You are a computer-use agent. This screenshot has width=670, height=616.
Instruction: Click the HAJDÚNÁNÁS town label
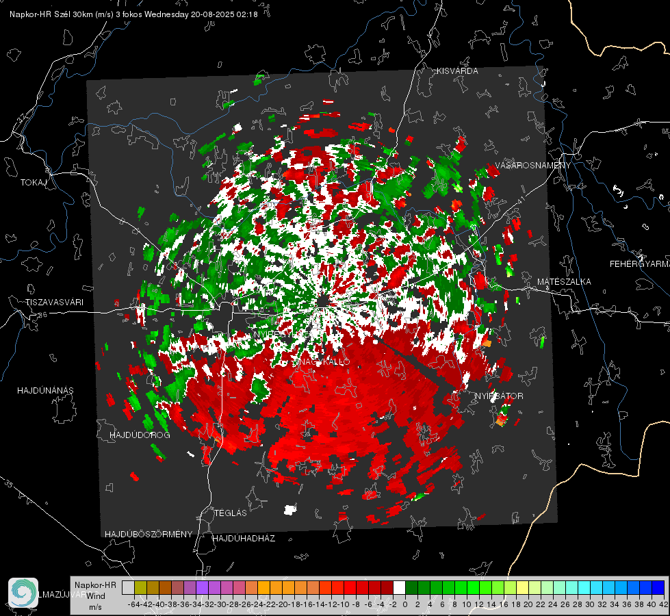(x=45, y=391)
